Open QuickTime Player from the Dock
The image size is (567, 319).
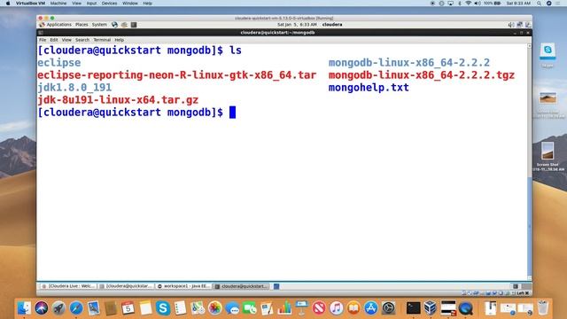coord(466,308)
